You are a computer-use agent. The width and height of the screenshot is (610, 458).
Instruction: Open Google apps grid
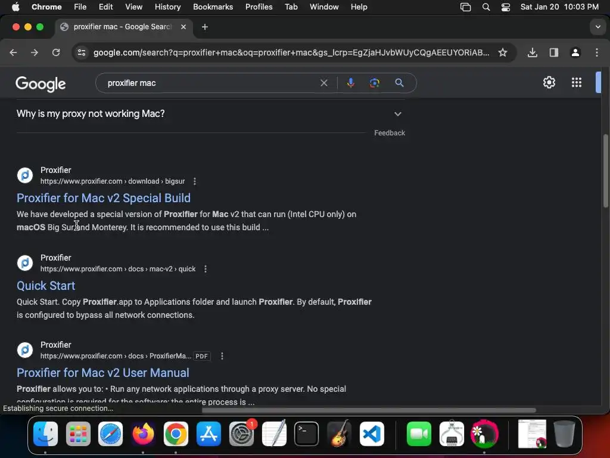coord(577,82)
